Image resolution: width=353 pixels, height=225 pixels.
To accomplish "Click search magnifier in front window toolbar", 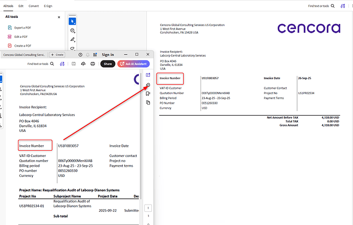I will tap(52, 64).
